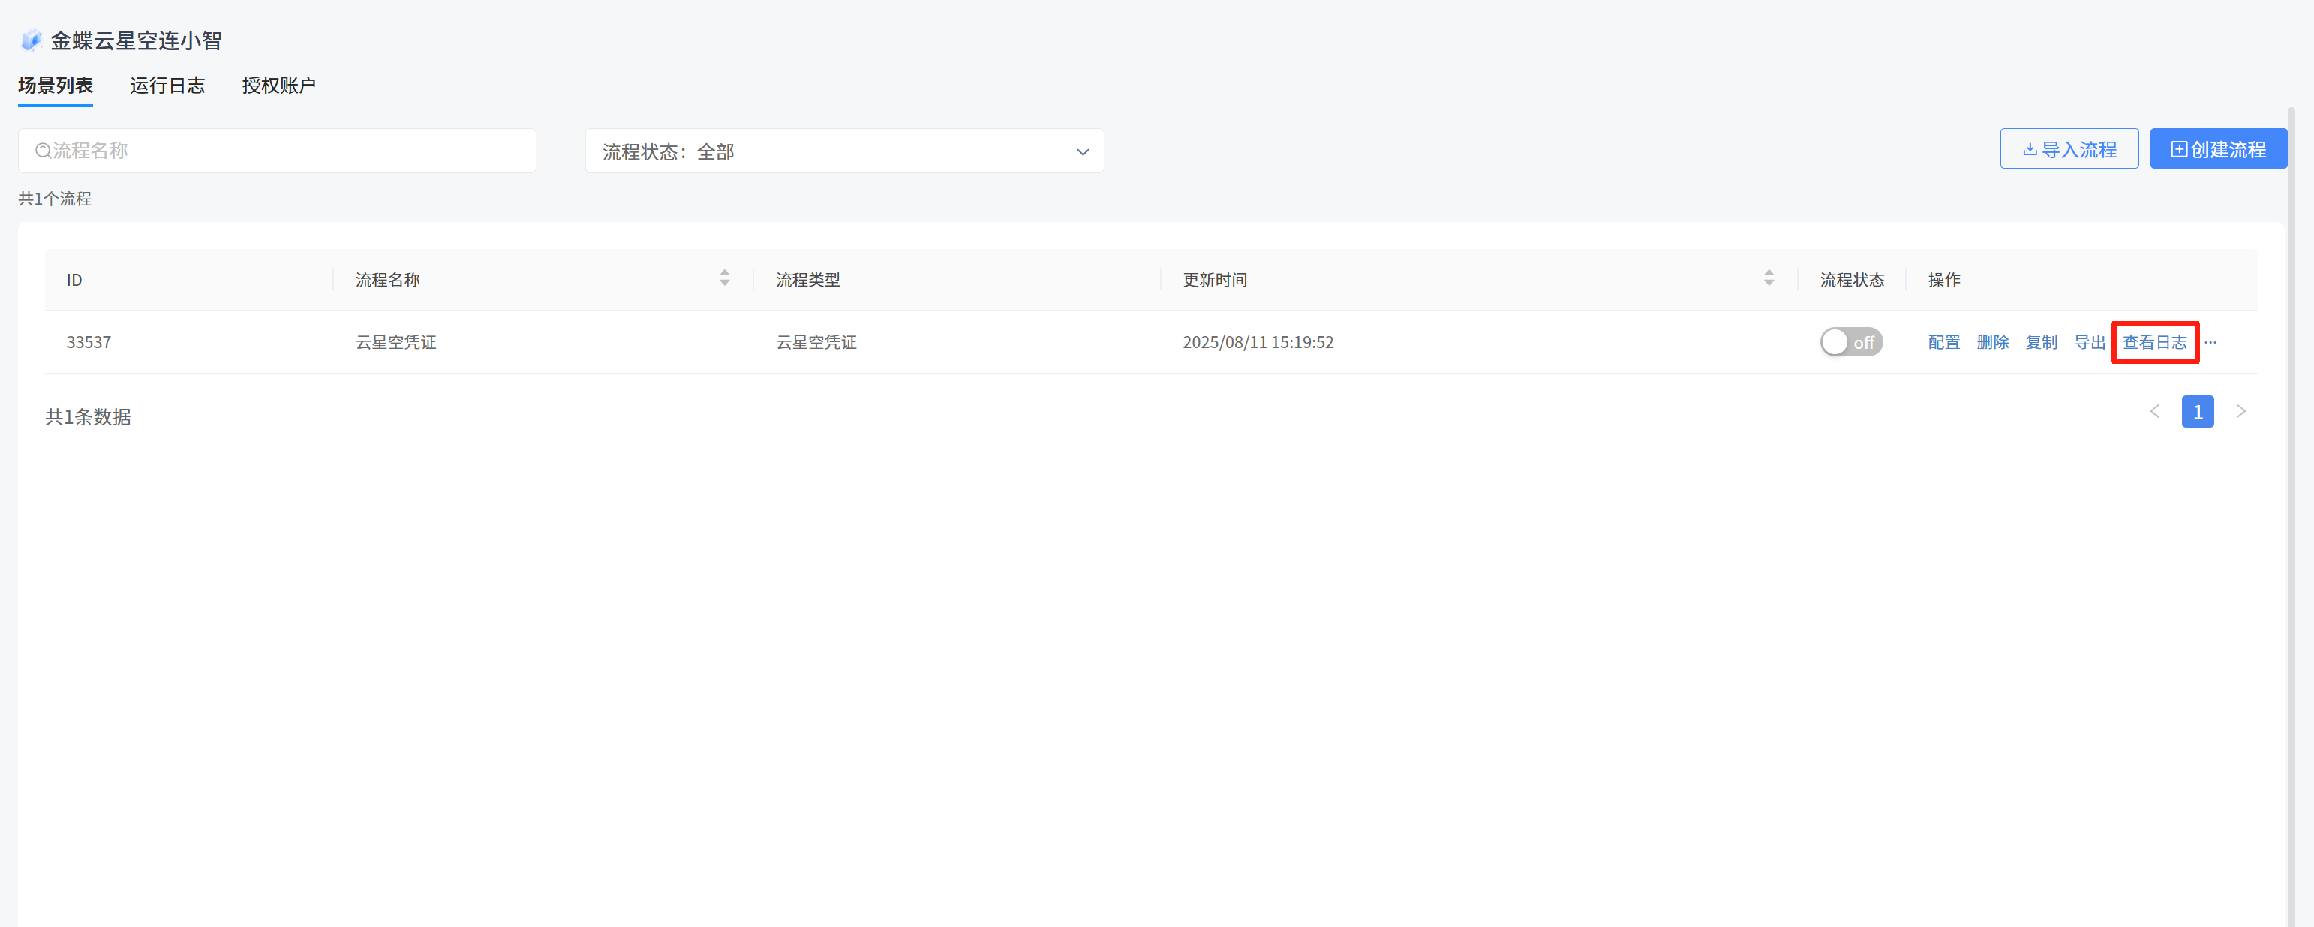The width and height of the screenshot is (2314, 927).
Task: Focus the 流程名称 search field
Action: 277,151
